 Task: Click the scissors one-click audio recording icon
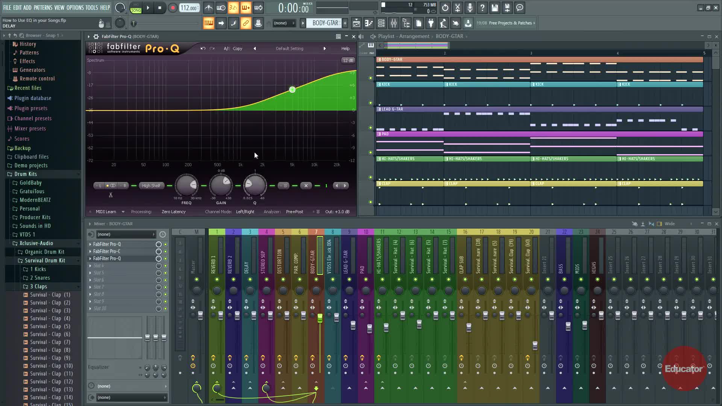[x=458, y=8]
